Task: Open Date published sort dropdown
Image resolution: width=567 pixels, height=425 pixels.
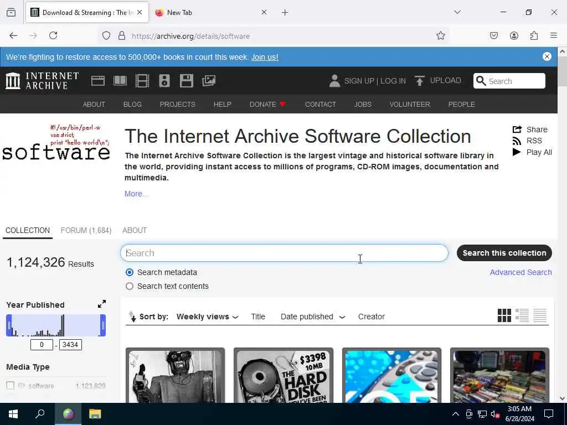Action: point(313,317)
